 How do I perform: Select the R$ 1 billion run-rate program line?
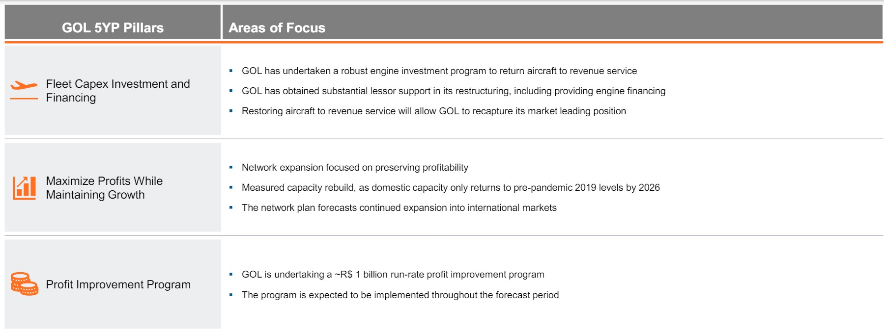click(393, 275)
